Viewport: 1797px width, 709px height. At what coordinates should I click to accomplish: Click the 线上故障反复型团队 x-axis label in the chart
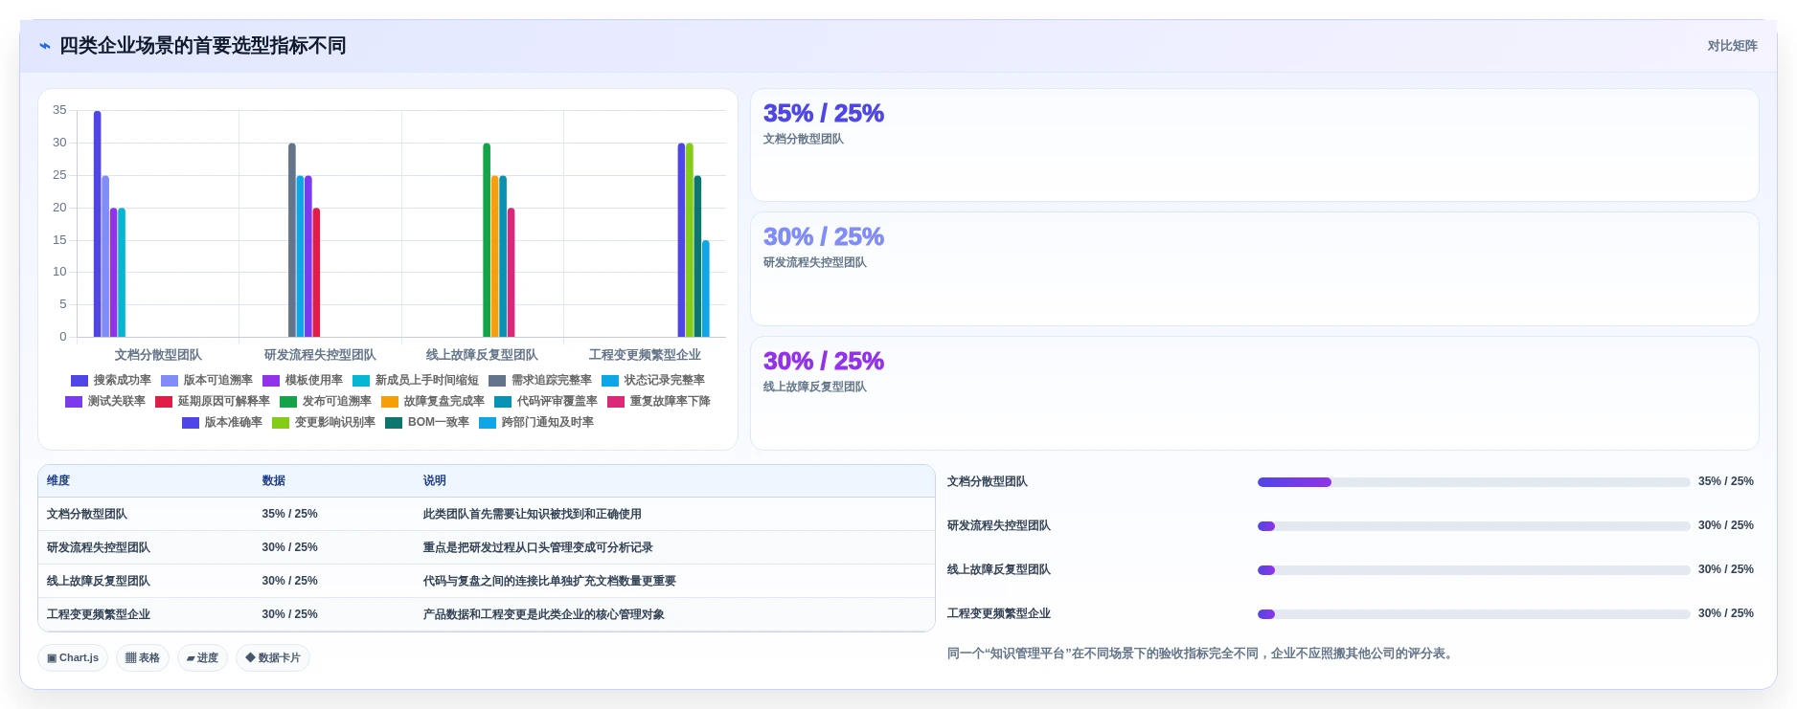click(x=482, y=355)
